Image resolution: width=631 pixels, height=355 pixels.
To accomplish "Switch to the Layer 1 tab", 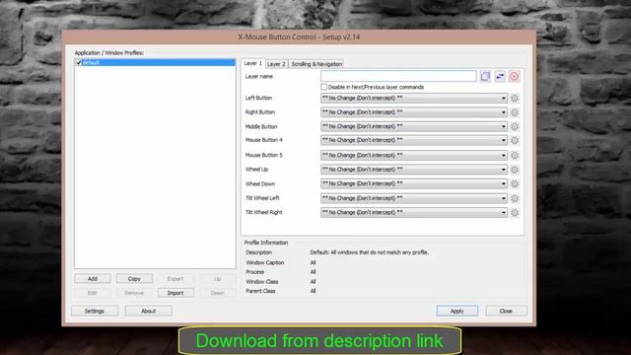I will click(x=252, y=63).
